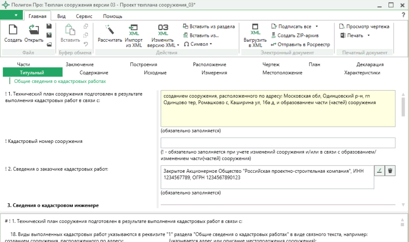
Task: Open the Печать dropdown arrow
Action: tap(369, 35)
